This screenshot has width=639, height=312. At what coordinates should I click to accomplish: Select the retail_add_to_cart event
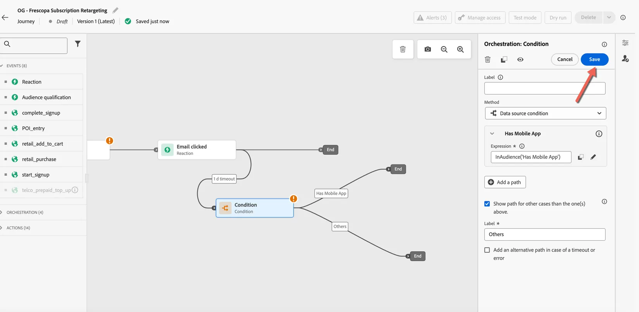point(41,144)
